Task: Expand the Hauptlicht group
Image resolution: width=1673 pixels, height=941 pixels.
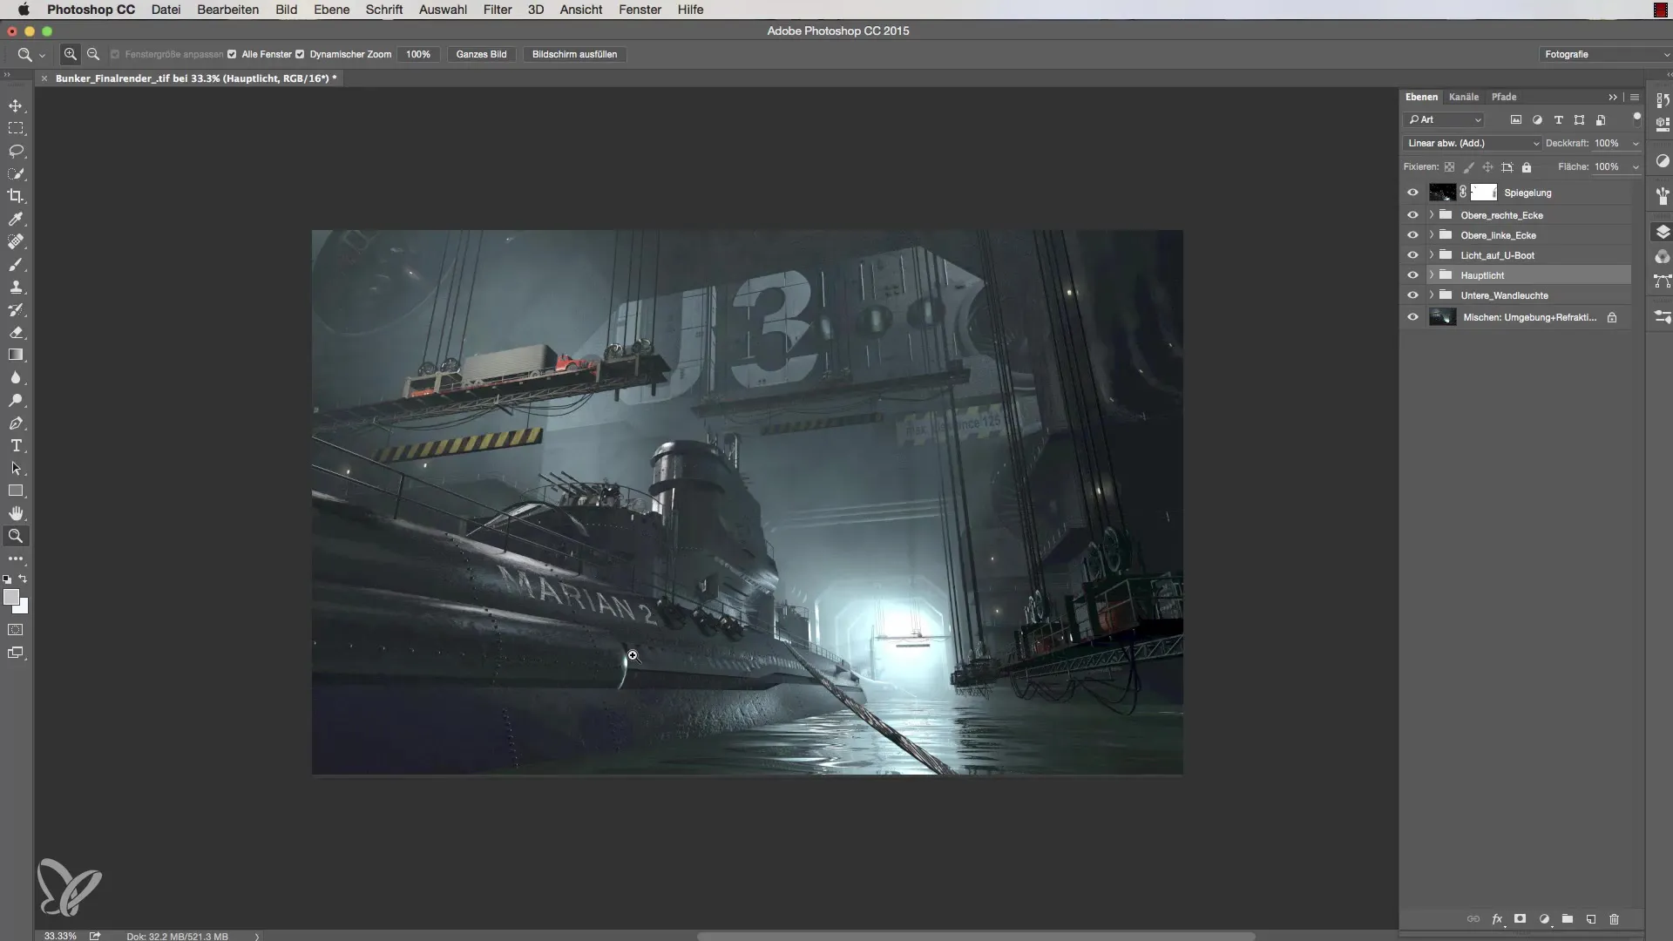Action: coord(1431,274)
